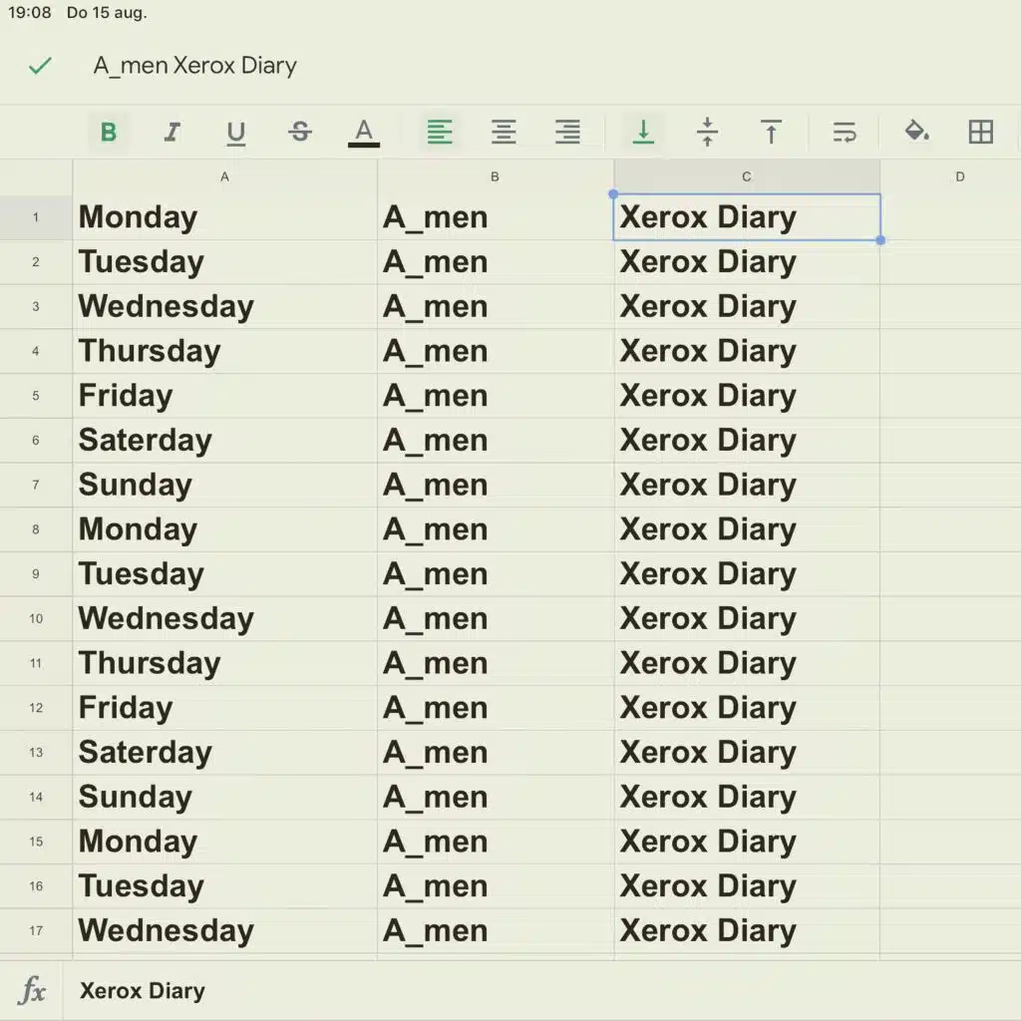The width and height of the screenshot is (1021, 1021).
Task: Confirm edit with the green checkmark
Action: point(40,66)
